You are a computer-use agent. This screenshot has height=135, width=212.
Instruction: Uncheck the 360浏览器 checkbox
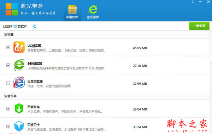tap(8, 65)
